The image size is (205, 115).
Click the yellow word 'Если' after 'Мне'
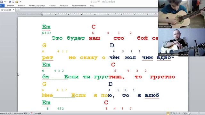[x=78, y=95]
